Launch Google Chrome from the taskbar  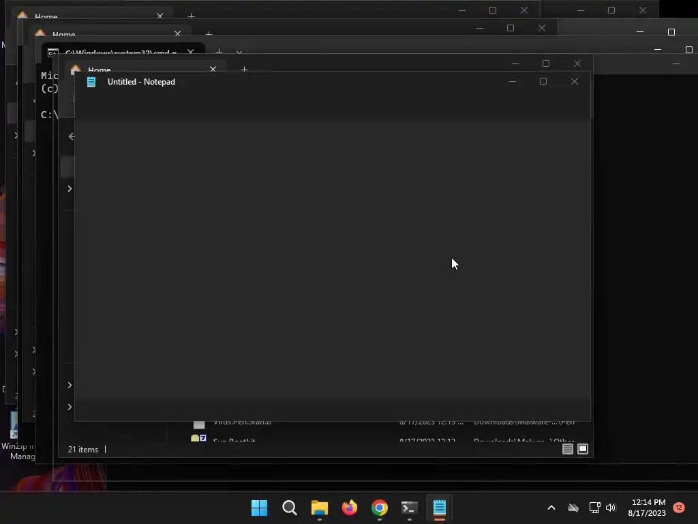click(379, 508)
